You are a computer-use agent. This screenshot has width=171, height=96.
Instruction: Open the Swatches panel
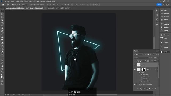tap(165, 14)
